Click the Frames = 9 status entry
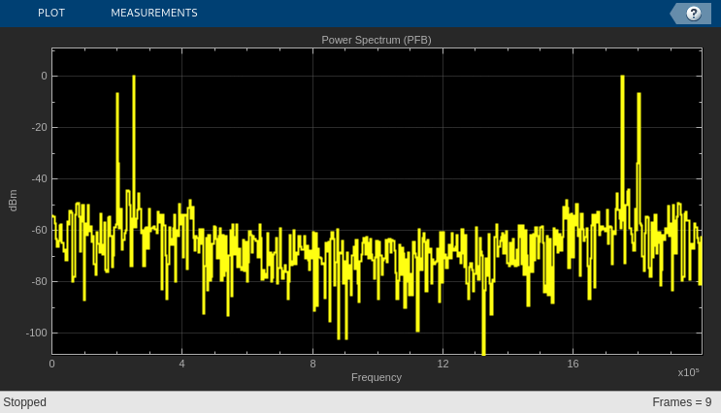The image size is (721, 413). pos(682,402)
